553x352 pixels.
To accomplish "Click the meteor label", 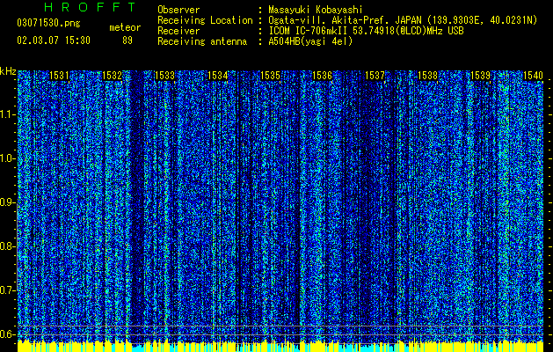I will 125,27.
